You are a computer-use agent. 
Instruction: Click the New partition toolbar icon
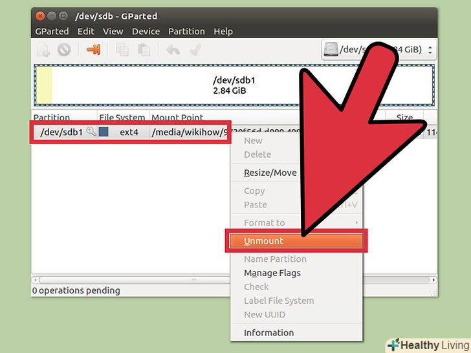pos(43,50)
